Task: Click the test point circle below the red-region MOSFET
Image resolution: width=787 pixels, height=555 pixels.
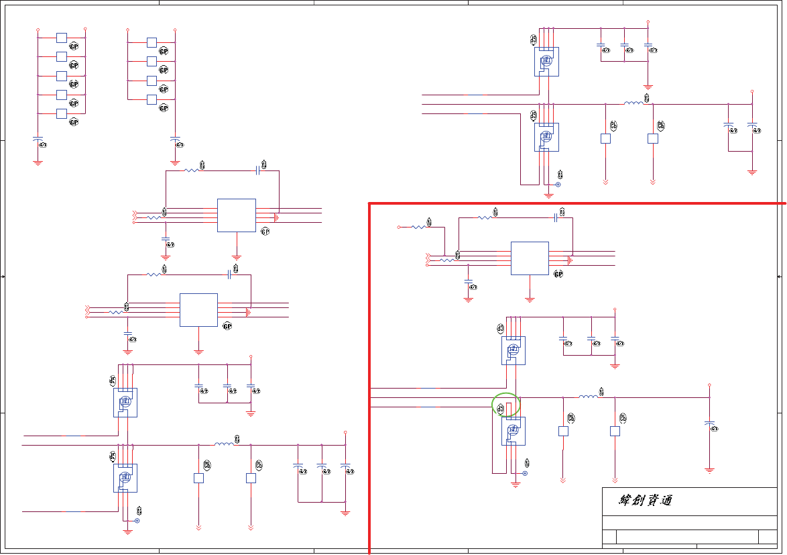Action: [525, 473]
